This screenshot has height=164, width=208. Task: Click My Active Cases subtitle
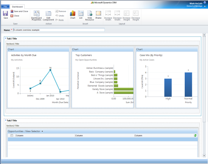pos(147,60)
